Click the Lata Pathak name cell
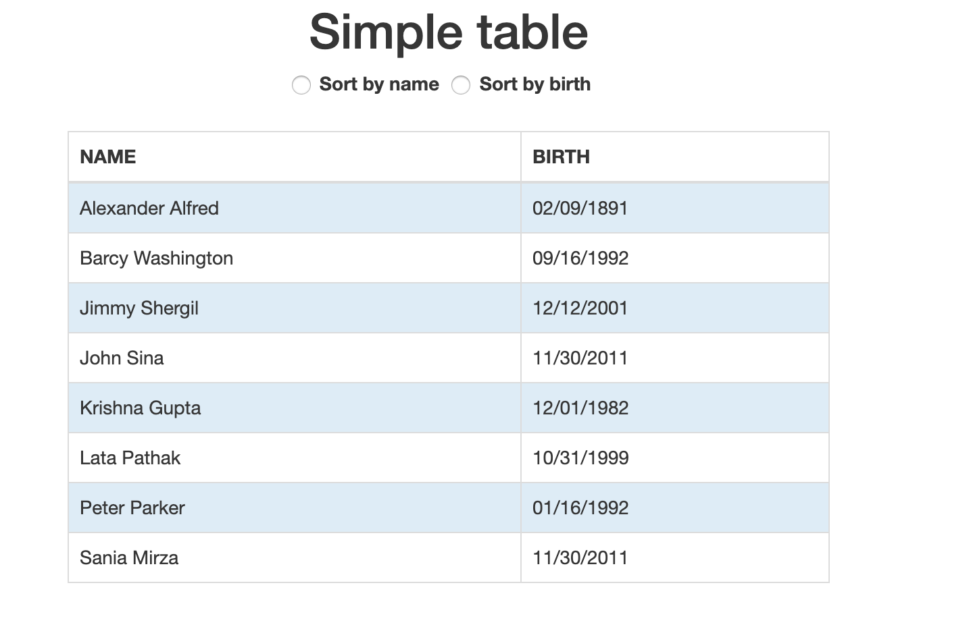The image size is (969, 629). point(130,458)
